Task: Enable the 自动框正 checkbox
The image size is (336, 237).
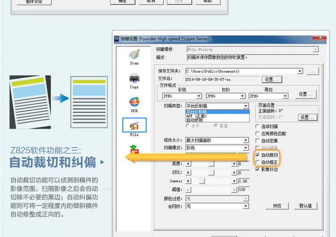Action: (x=258, y=162)
